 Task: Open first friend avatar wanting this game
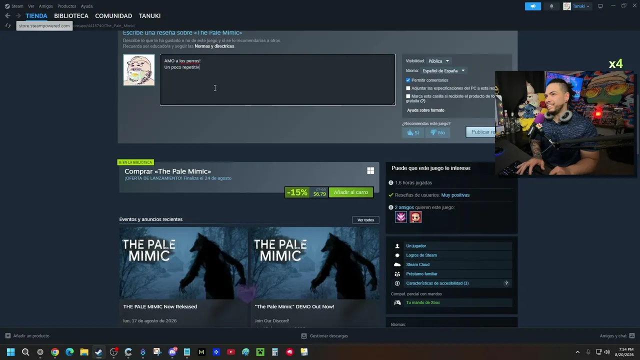click(401, 217)
